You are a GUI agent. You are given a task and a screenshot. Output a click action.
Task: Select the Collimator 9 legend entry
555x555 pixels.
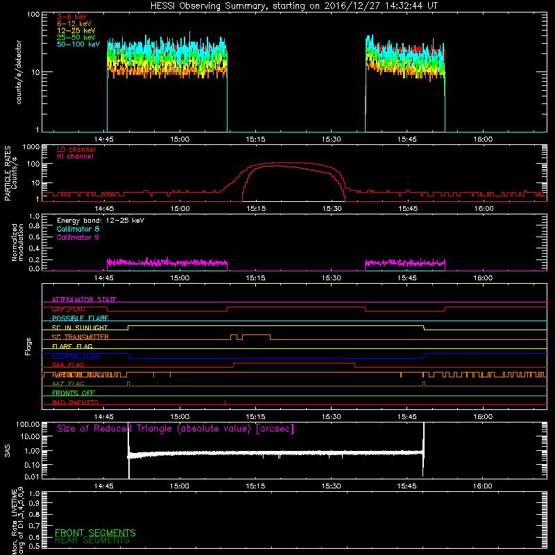point(78,237)
